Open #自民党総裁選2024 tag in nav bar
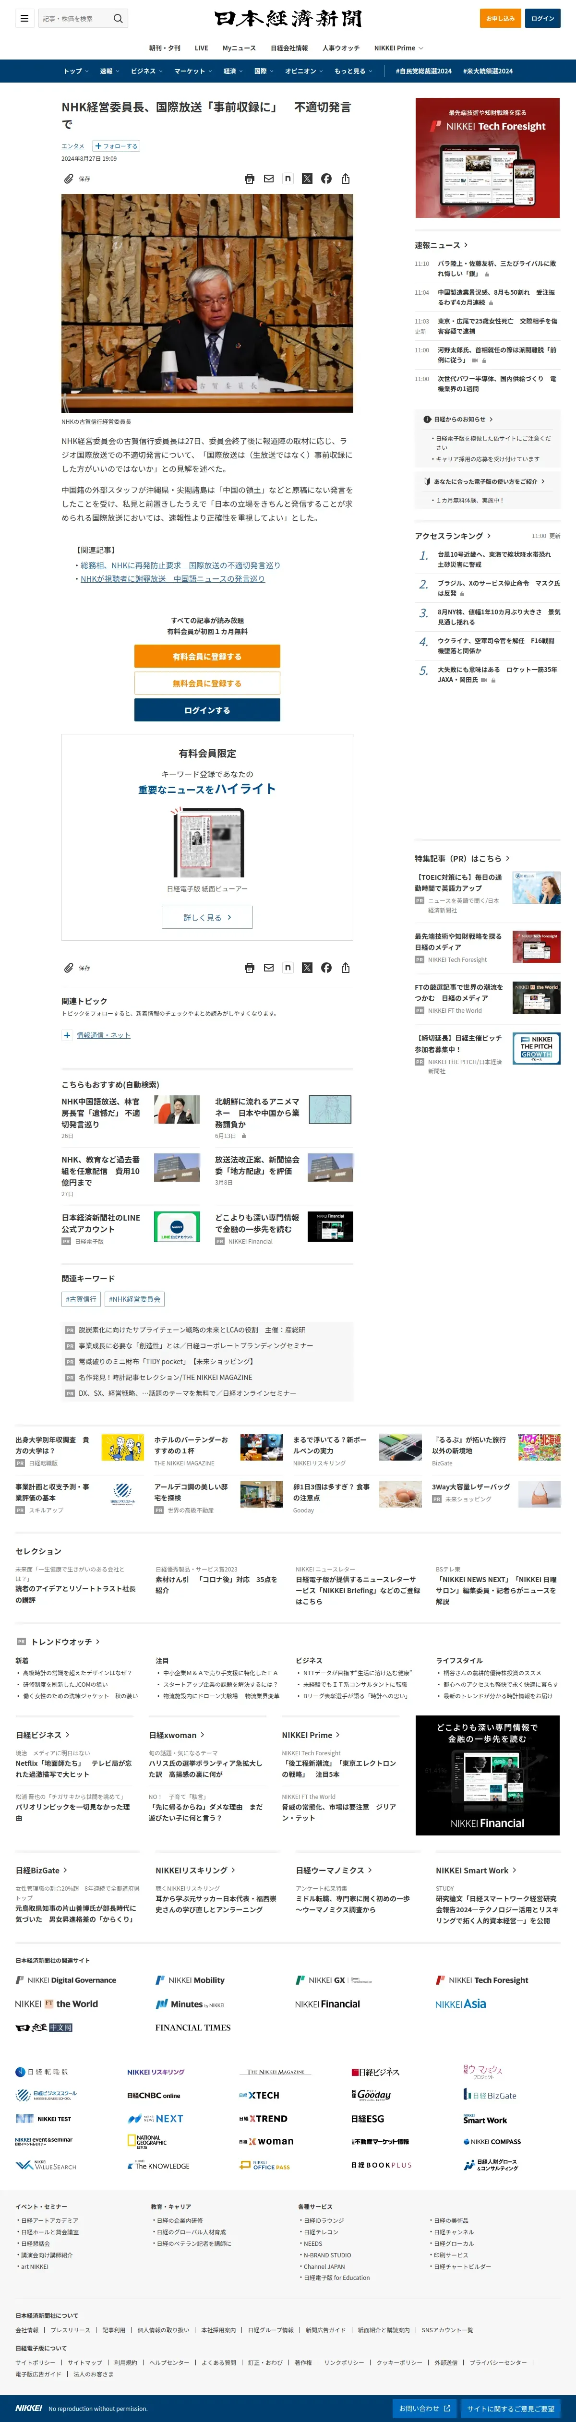The image size is (576, 2422). pos(424,71)
